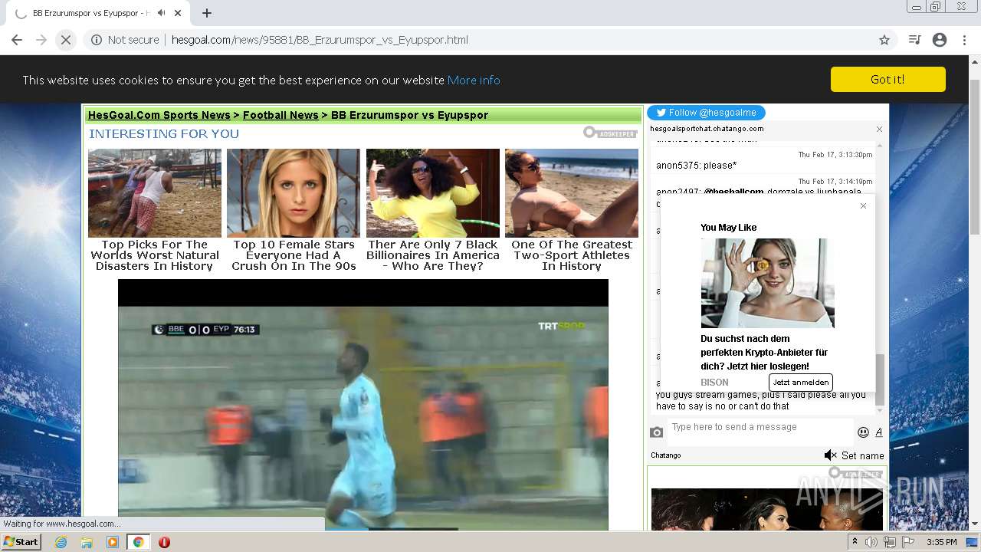Open Greatest Two-Sport Athletes headline
This screenshot has height=552, width=981.
click(572, 255)
